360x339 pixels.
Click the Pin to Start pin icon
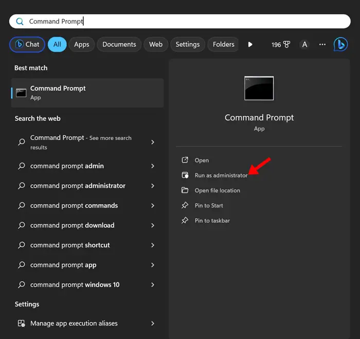[185, 205]
